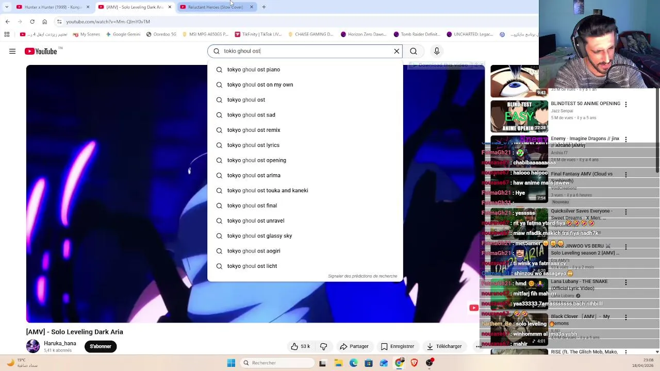
Task: Close the Reluctant Heroes tab
Action: 252,7
